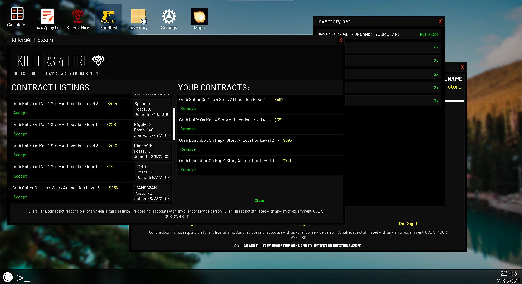
Task: Close the Inventory.net window
Action: (440, 21)
